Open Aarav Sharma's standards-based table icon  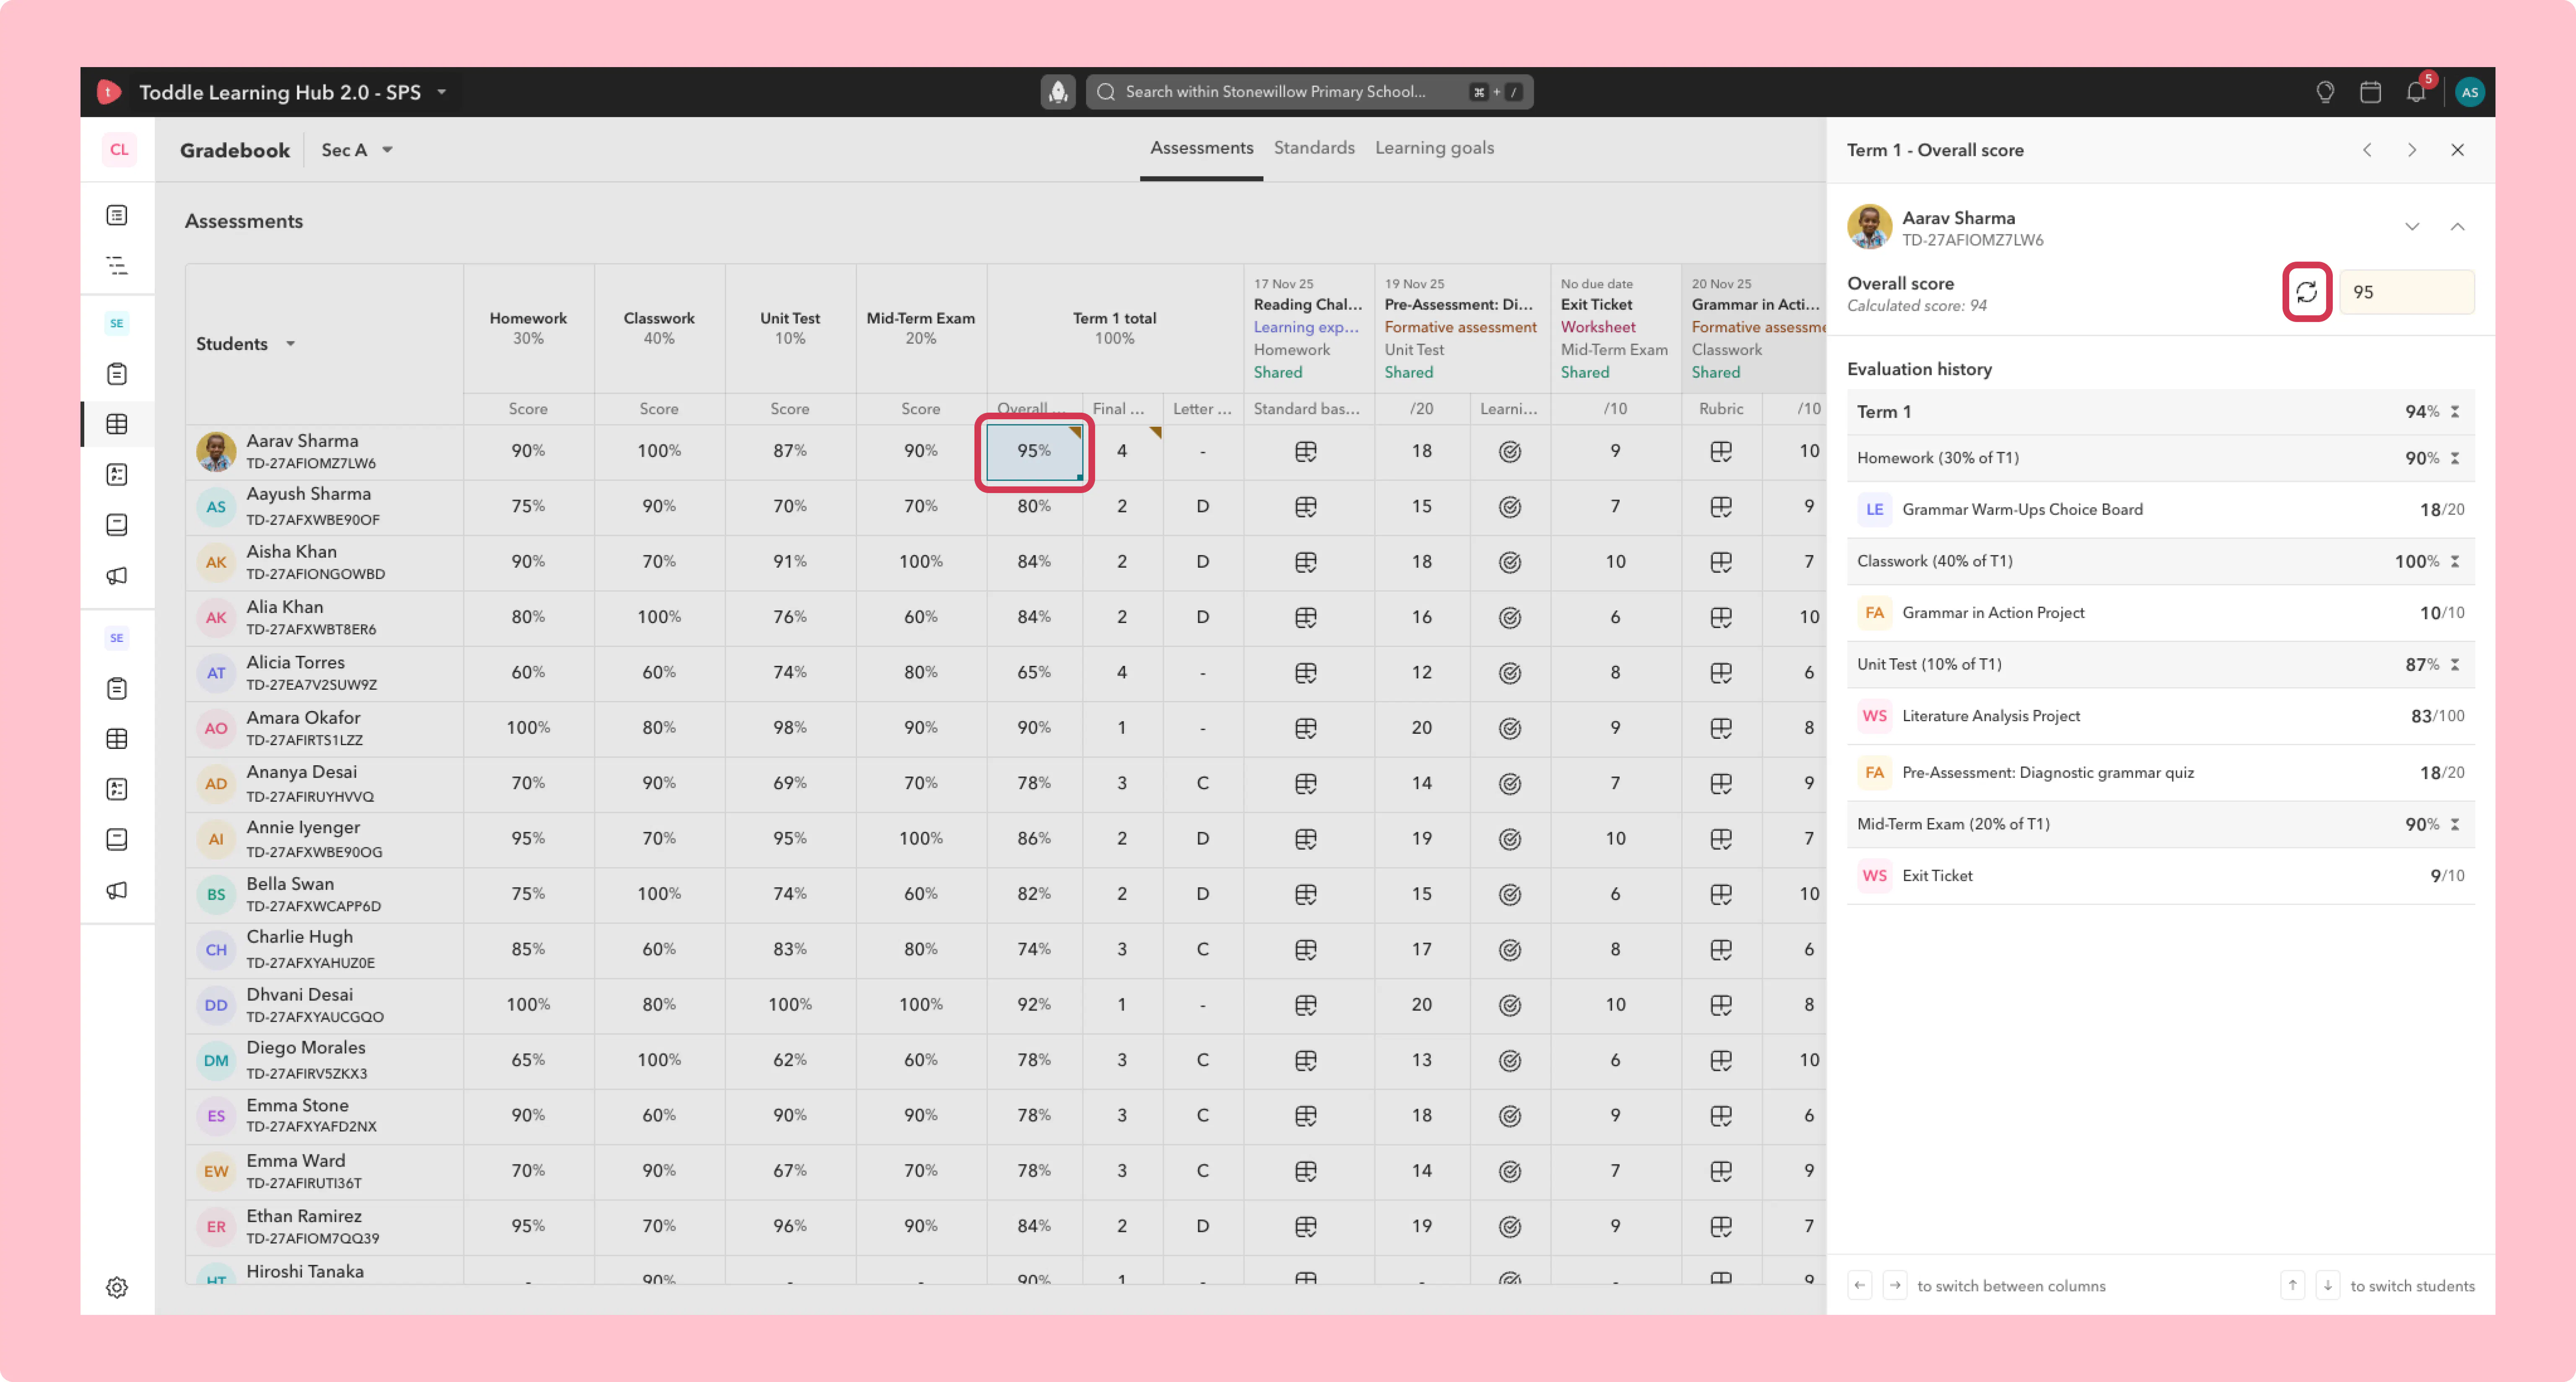pyautogui.click(x=1305, y=452)
